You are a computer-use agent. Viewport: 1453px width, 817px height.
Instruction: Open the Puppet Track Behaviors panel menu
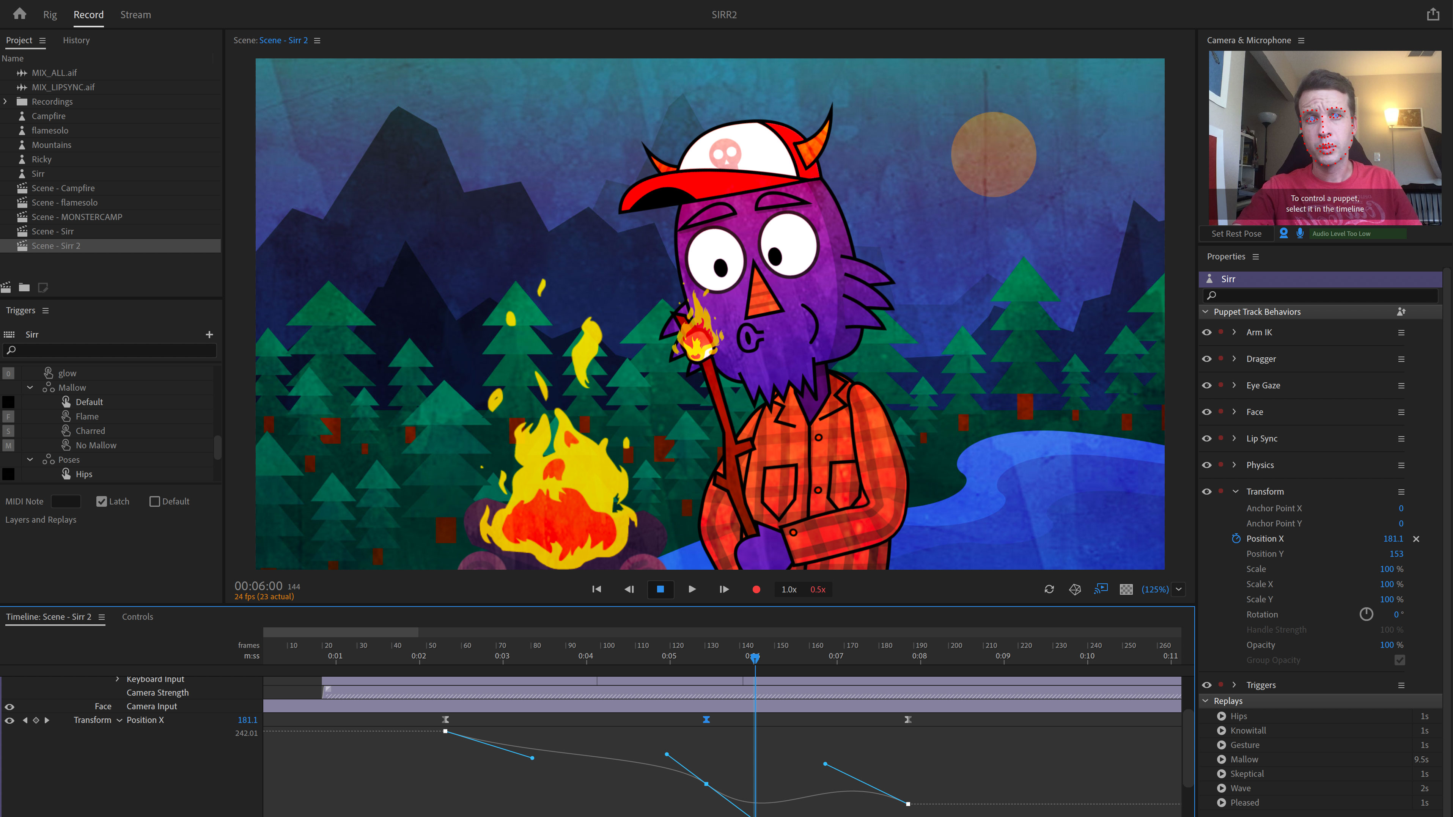coord(1401,311)
